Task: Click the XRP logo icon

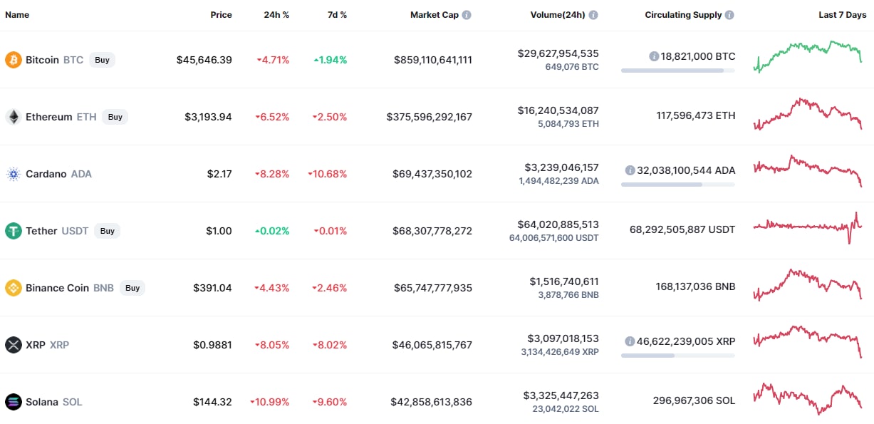Action: click(x=14, y=345)
